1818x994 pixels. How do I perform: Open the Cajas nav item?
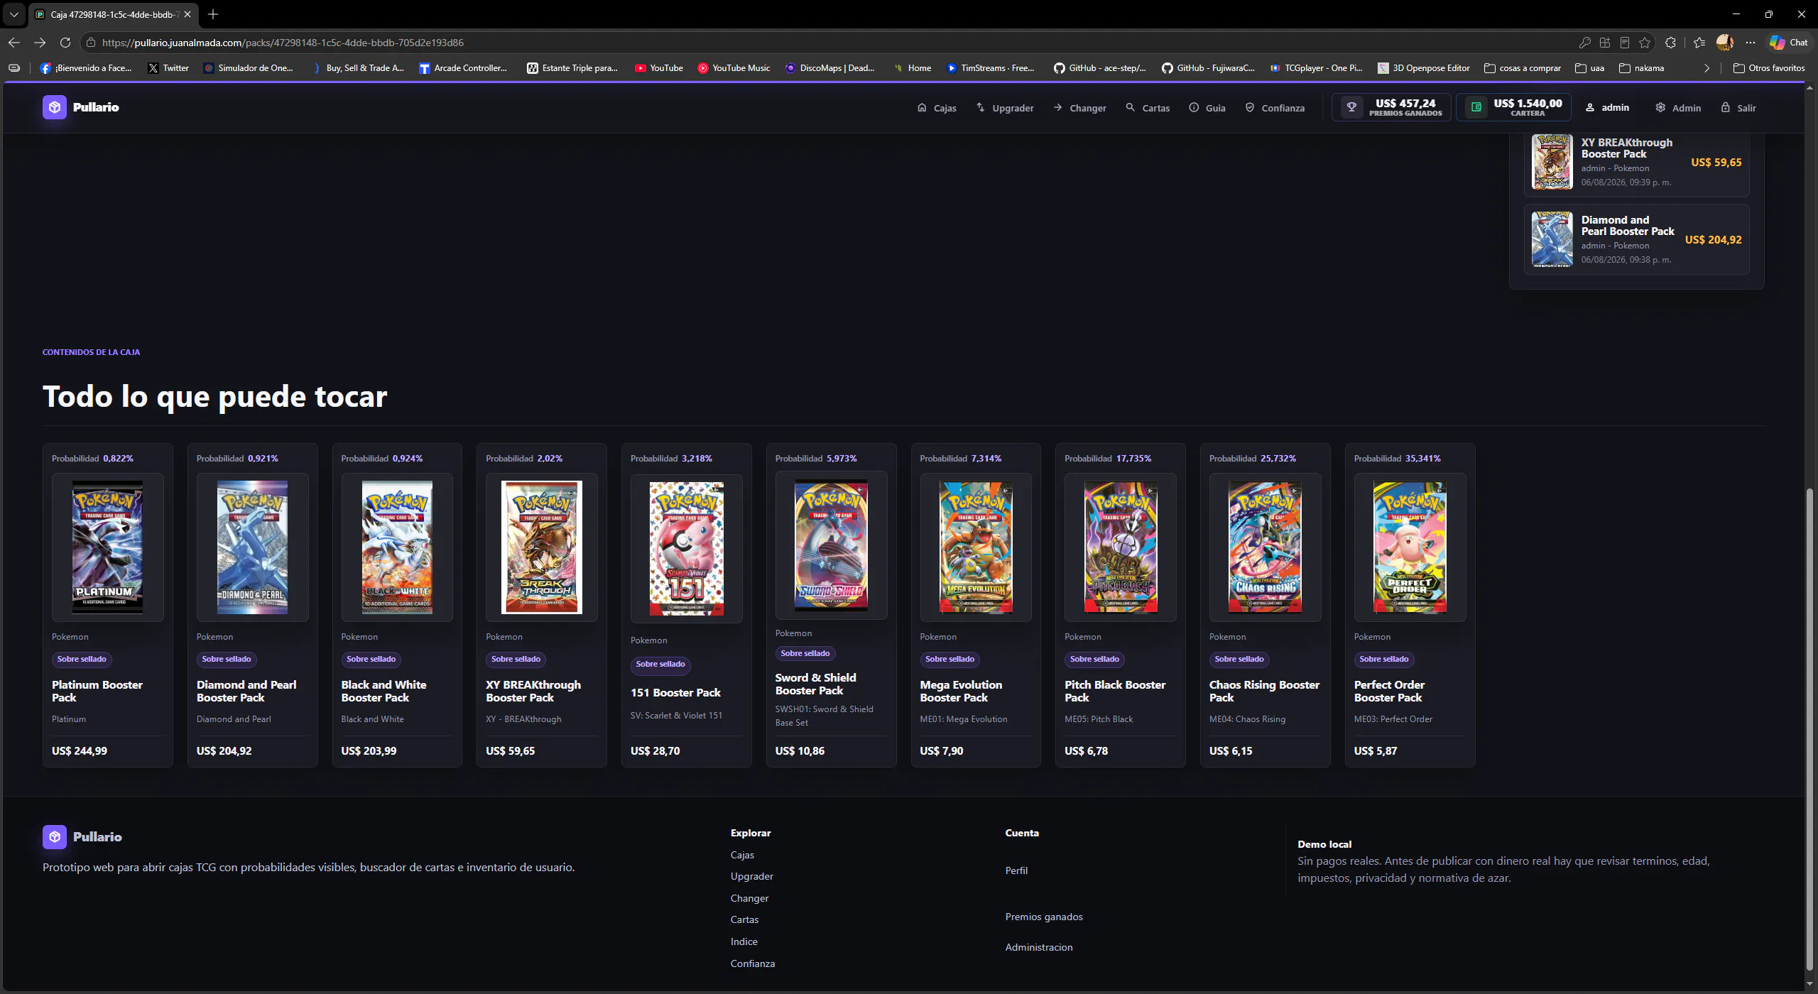tap(937, 108)
